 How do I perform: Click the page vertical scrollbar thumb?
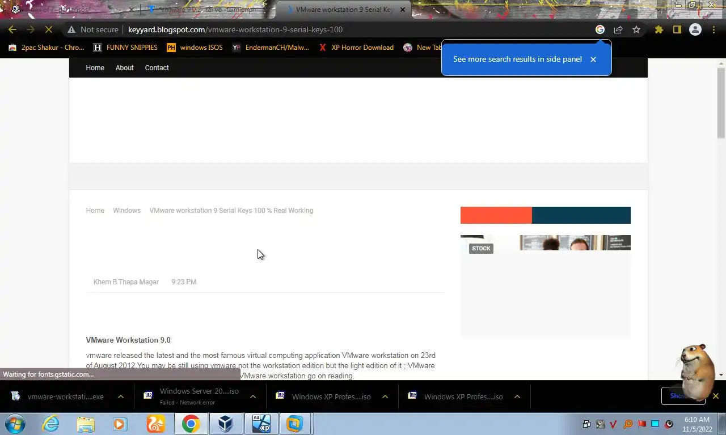(721, 102)
